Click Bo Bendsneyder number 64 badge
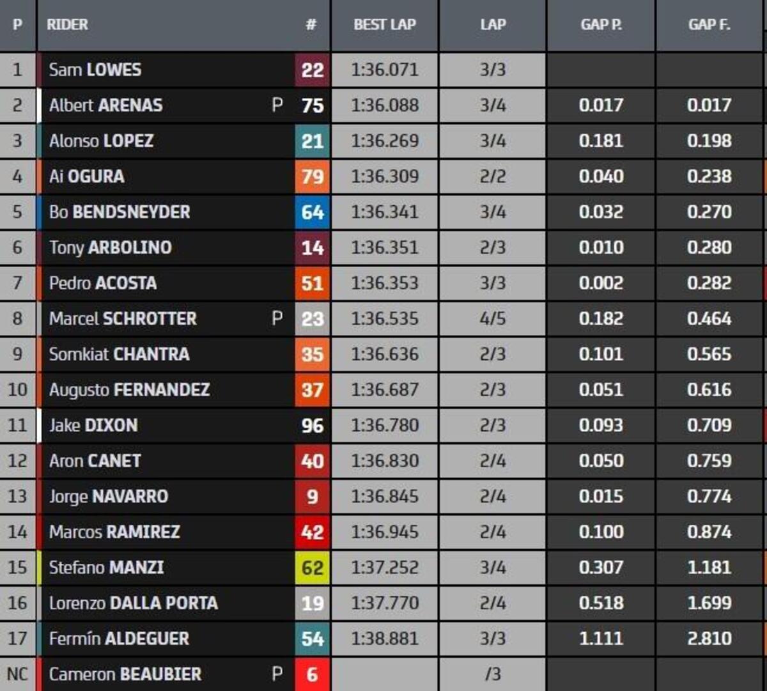Screen dimensions: 767x691 tap(312, 212)
